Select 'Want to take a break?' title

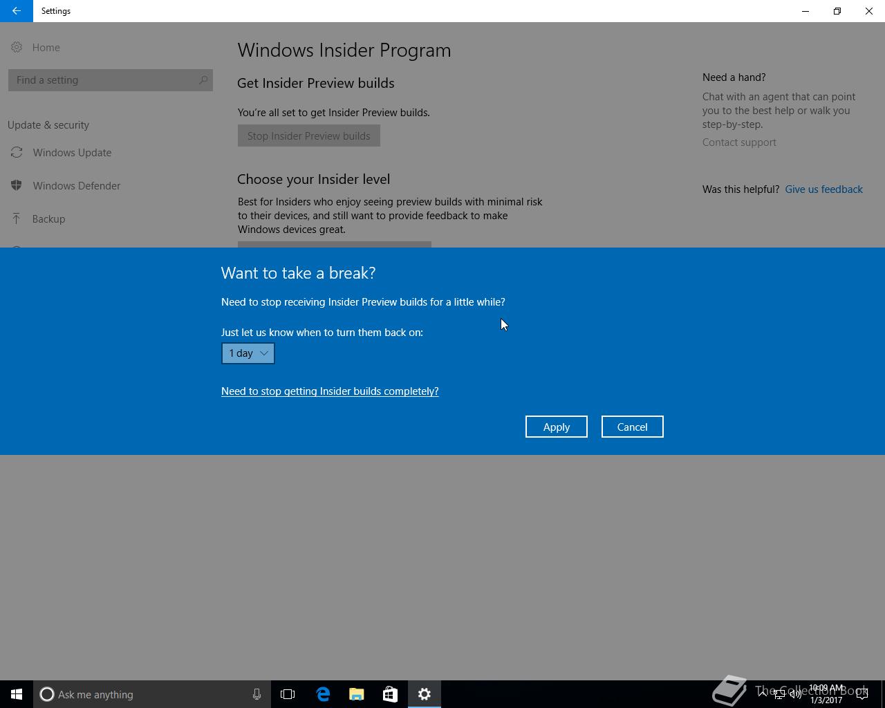(299, 273)
